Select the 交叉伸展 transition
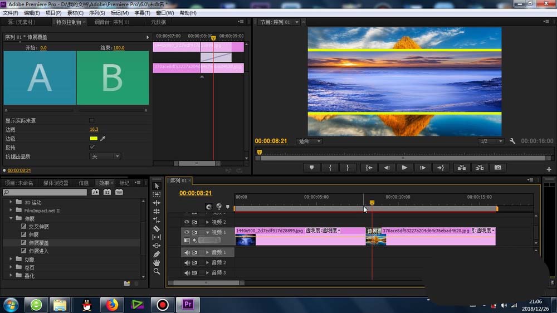Viewport: 557px width, 313px height. coord(38,226)
